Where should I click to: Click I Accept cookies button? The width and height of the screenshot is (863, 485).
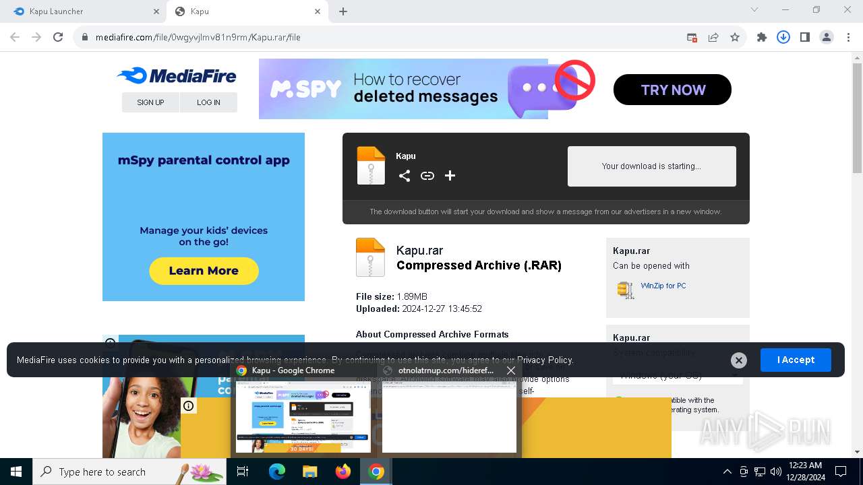coord(796,360)
